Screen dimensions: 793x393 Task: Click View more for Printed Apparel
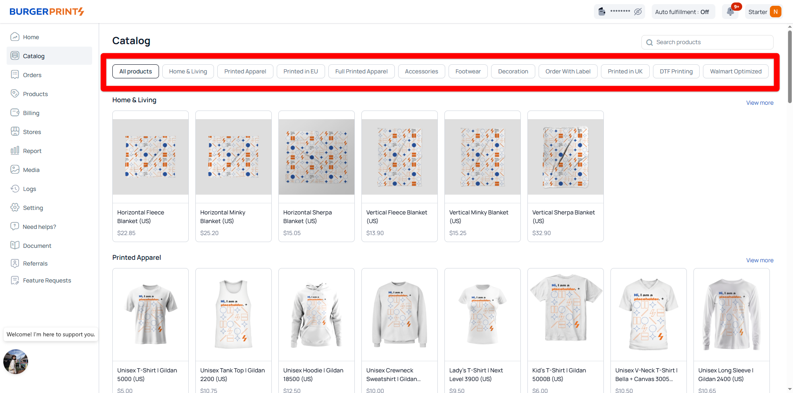[760, 260]
